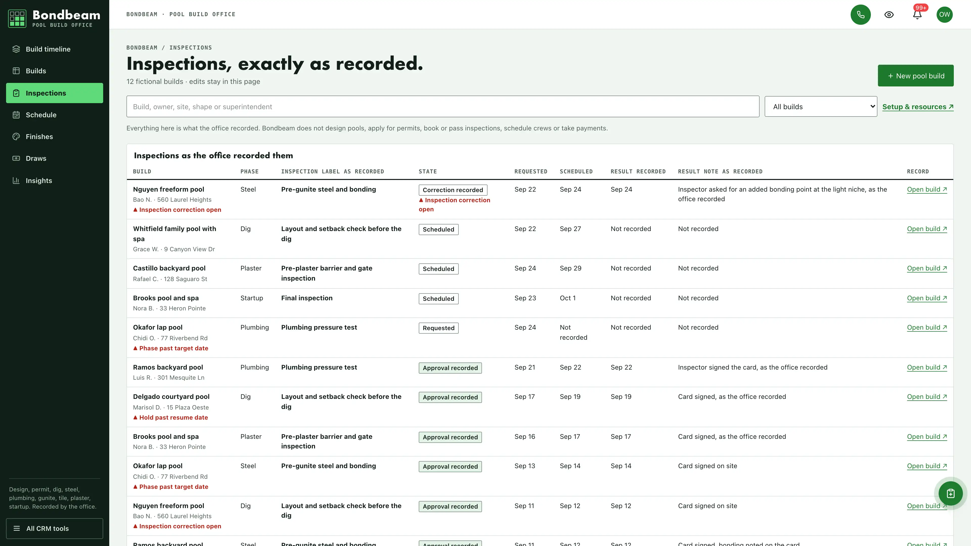Viewport: 971px width, 546px height.
Task: Click the Castillo backyard pool name
Action: pyautogui.click(x=169, y=268)
